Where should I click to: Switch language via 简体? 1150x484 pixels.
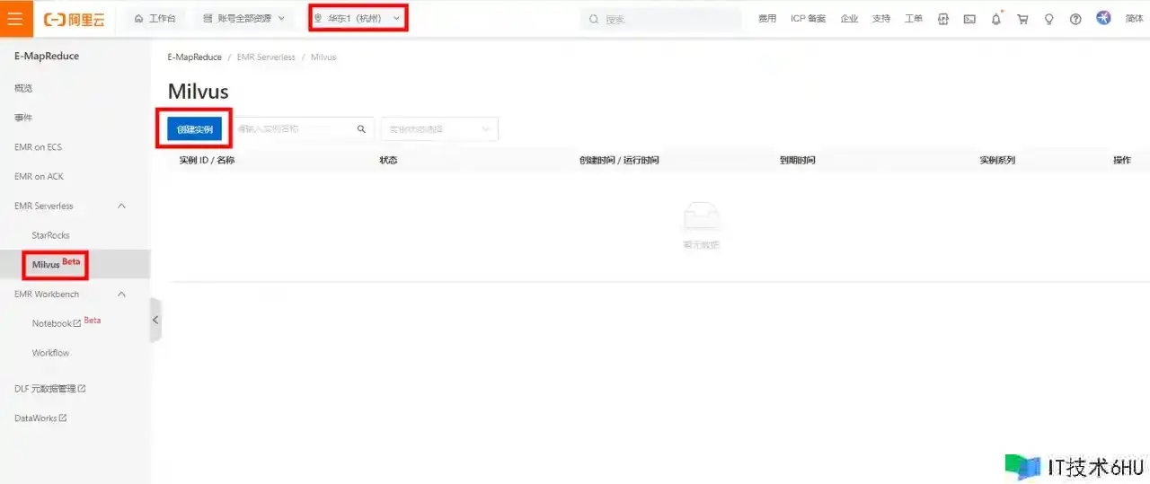[x=1135, y=19]
